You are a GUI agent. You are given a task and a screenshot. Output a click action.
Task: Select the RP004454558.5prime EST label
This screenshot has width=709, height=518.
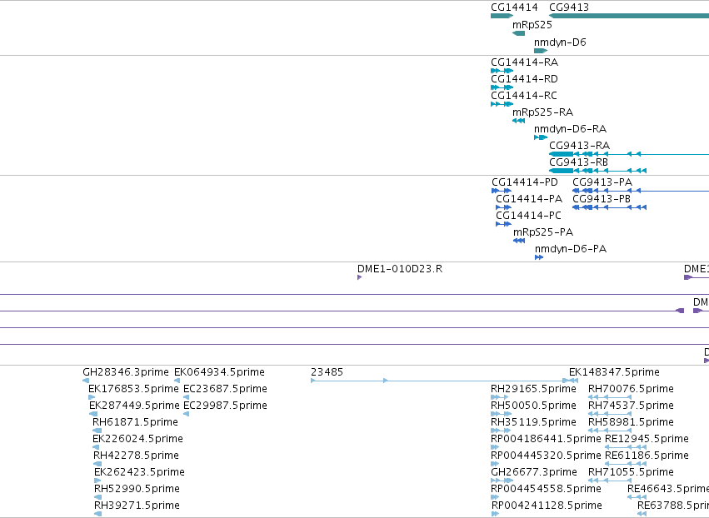coord(546,489)
